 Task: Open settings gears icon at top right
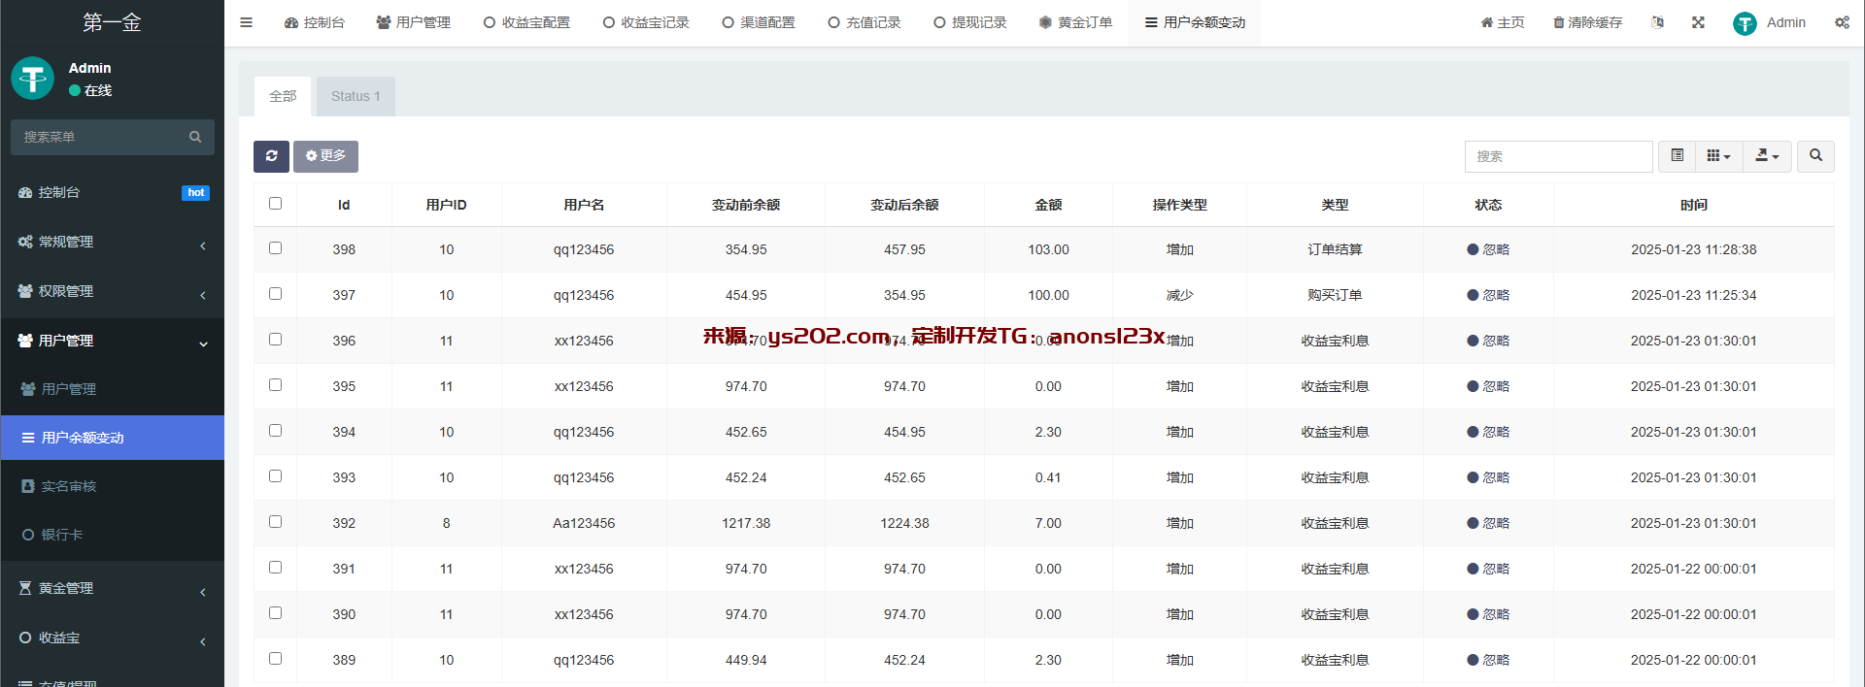click(1842, 22)
